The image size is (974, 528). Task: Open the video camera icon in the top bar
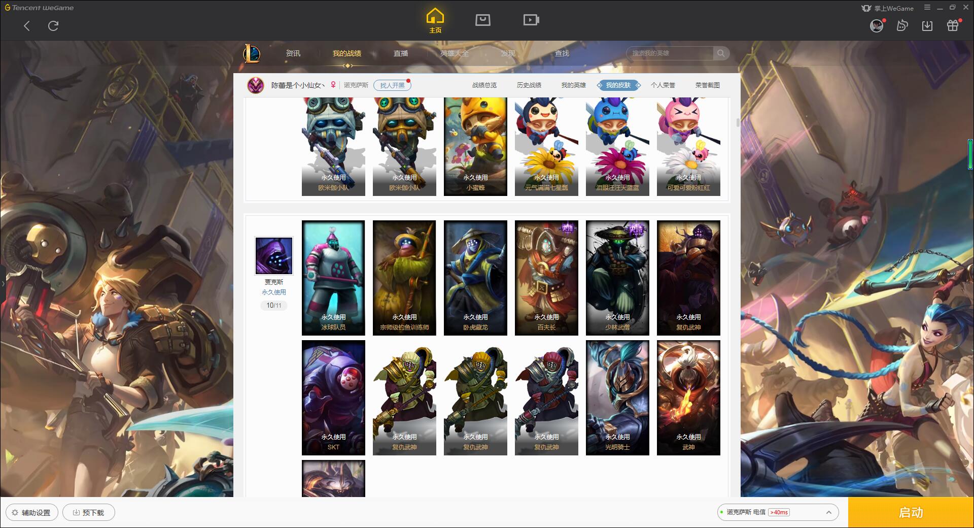tap(531, 20)
